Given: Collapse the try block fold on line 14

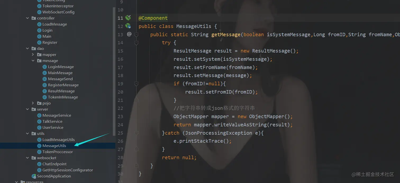Looking at the screenshot, I should tap(137, 43).
